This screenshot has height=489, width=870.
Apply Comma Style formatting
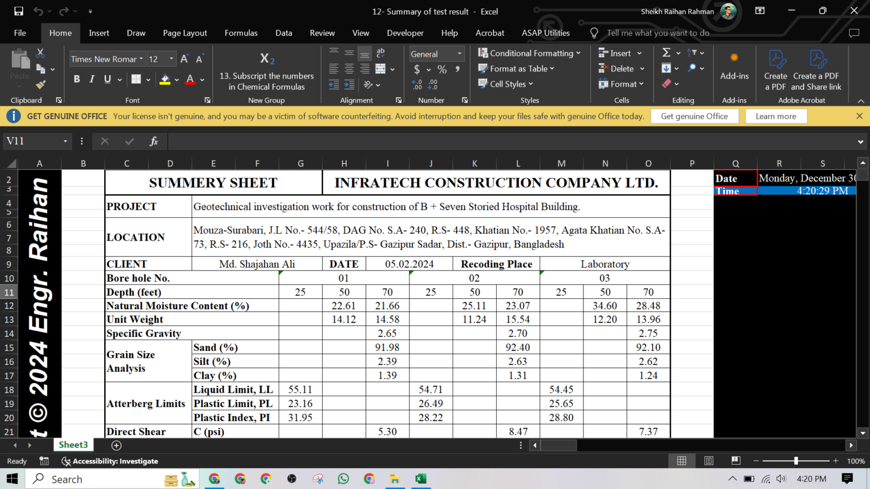coord(457,69)
